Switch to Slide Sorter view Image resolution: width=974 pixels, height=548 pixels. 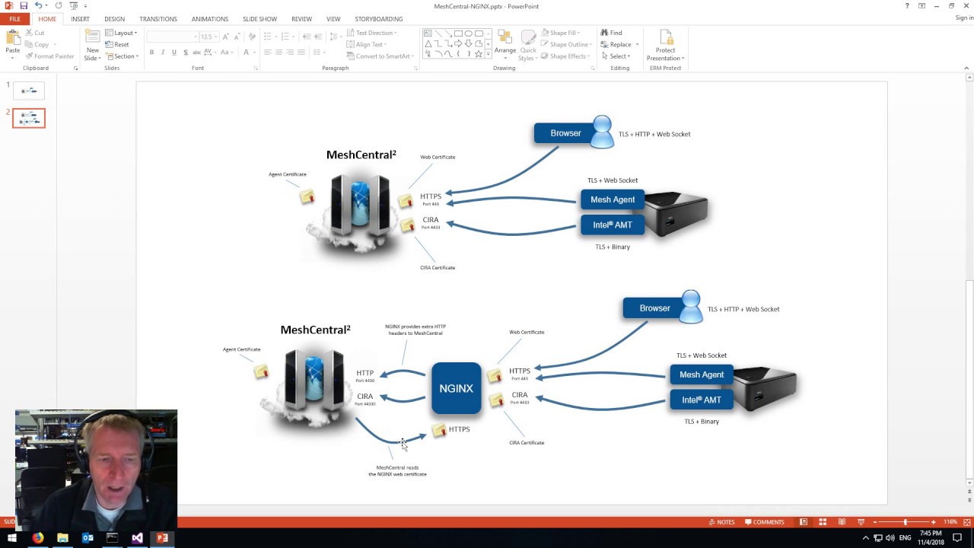point(823,522)
